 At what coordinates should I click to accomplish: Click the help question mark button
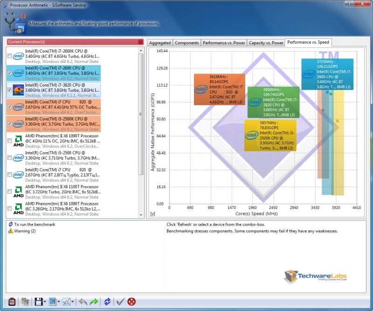(349, 3)
